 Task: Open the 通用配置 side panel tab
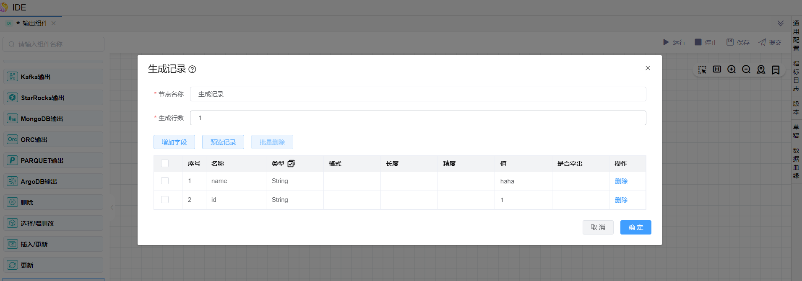pyautogui.click(x=796, y=36)
